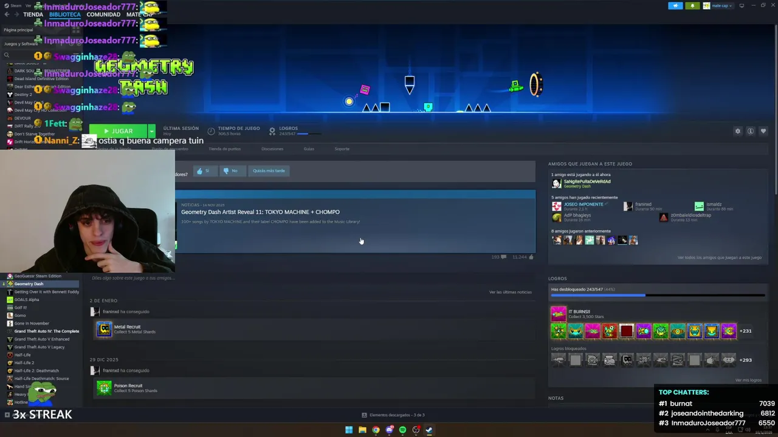The width and height of the screenshot is (778, 437).
Task: Open the Discusiones tab
Action: point(272,149)
